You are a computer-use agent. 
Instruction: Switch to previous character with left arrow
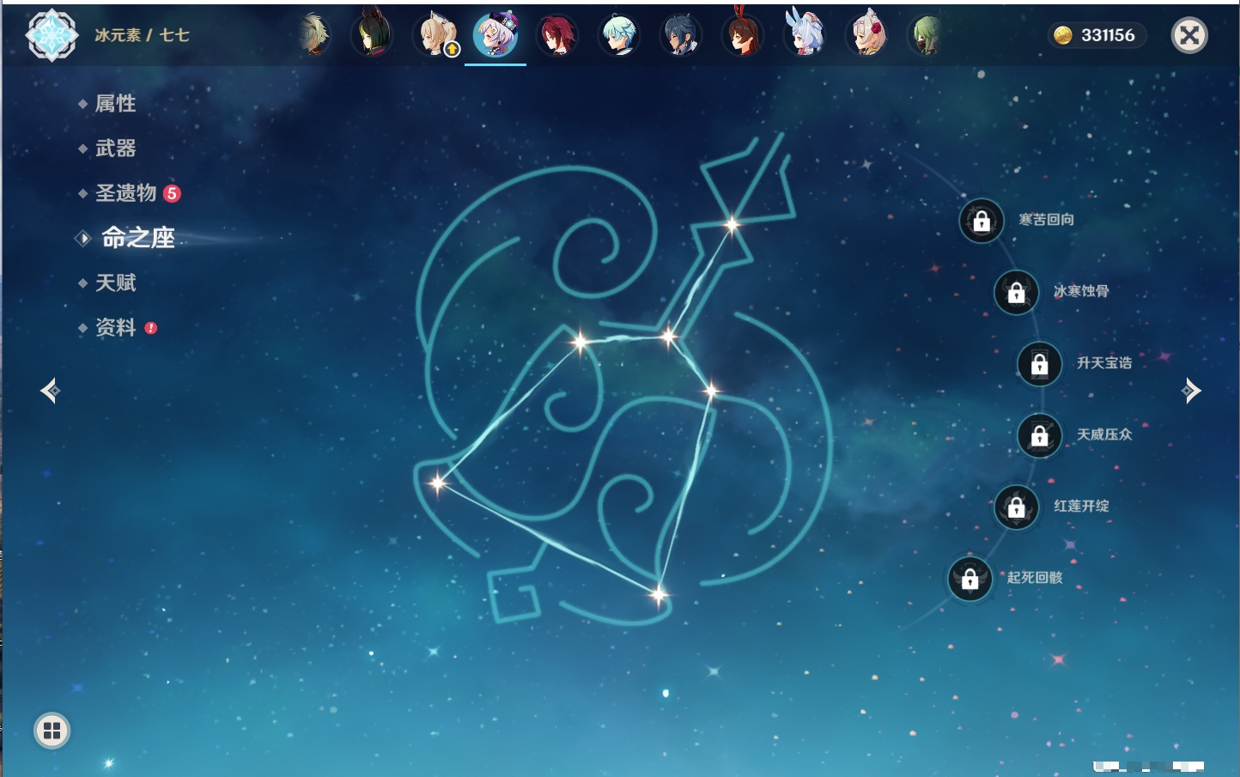[51, 391]
